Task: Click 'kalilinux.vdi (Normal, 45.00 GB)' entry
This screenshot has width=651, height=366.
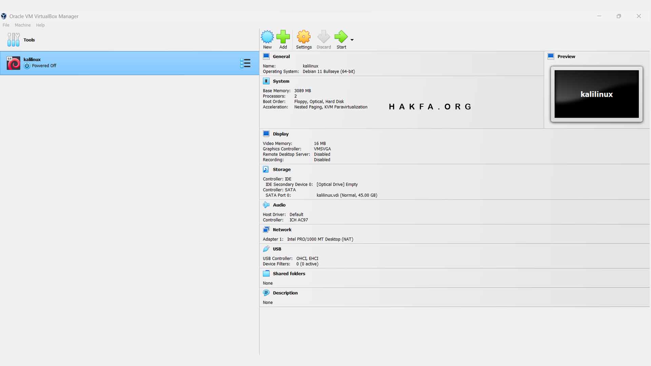Action: pyautogui.click(x=347, y=196)
